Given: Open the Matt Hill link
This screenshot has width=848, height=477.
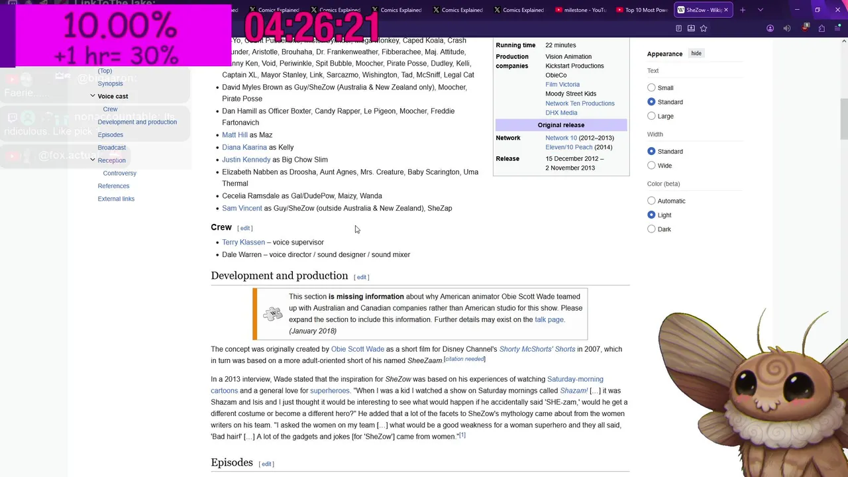Looking at the screenshot, I should pos(235,135).
